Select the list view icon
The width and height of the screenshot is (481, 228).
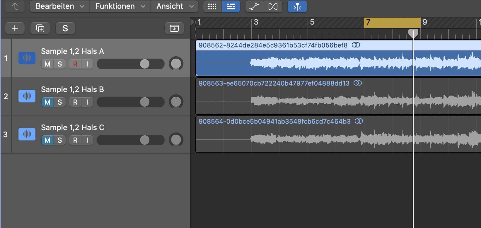point(231,6)
